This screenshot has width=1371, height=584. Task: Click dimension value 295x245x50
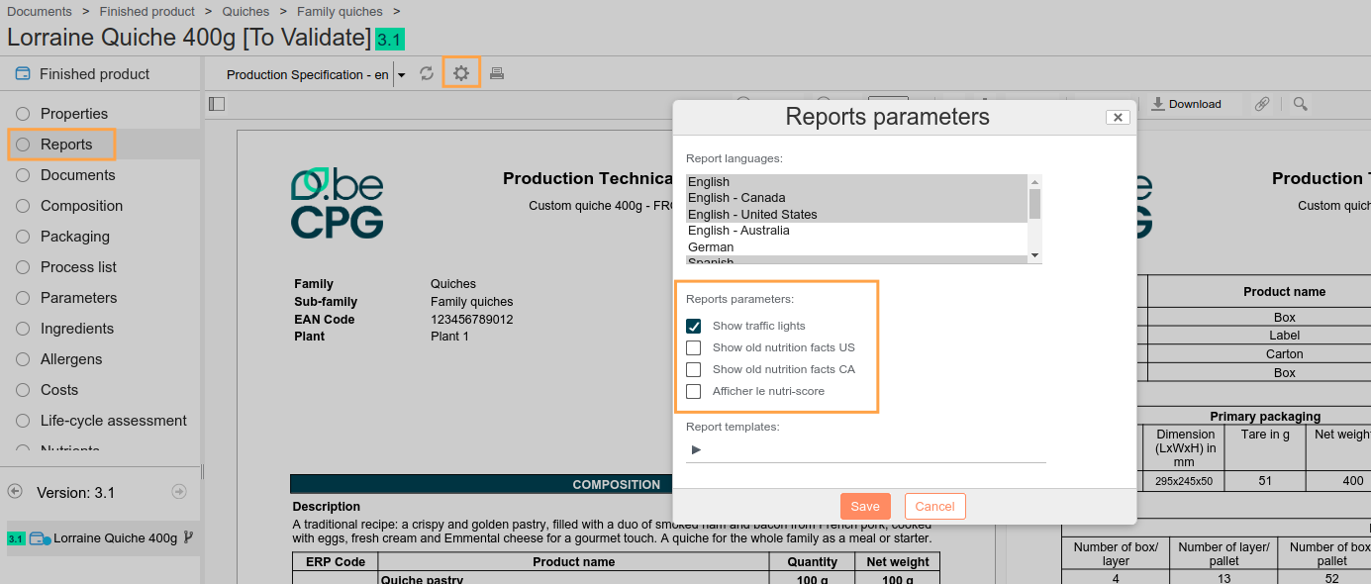tap(1183, 481)
